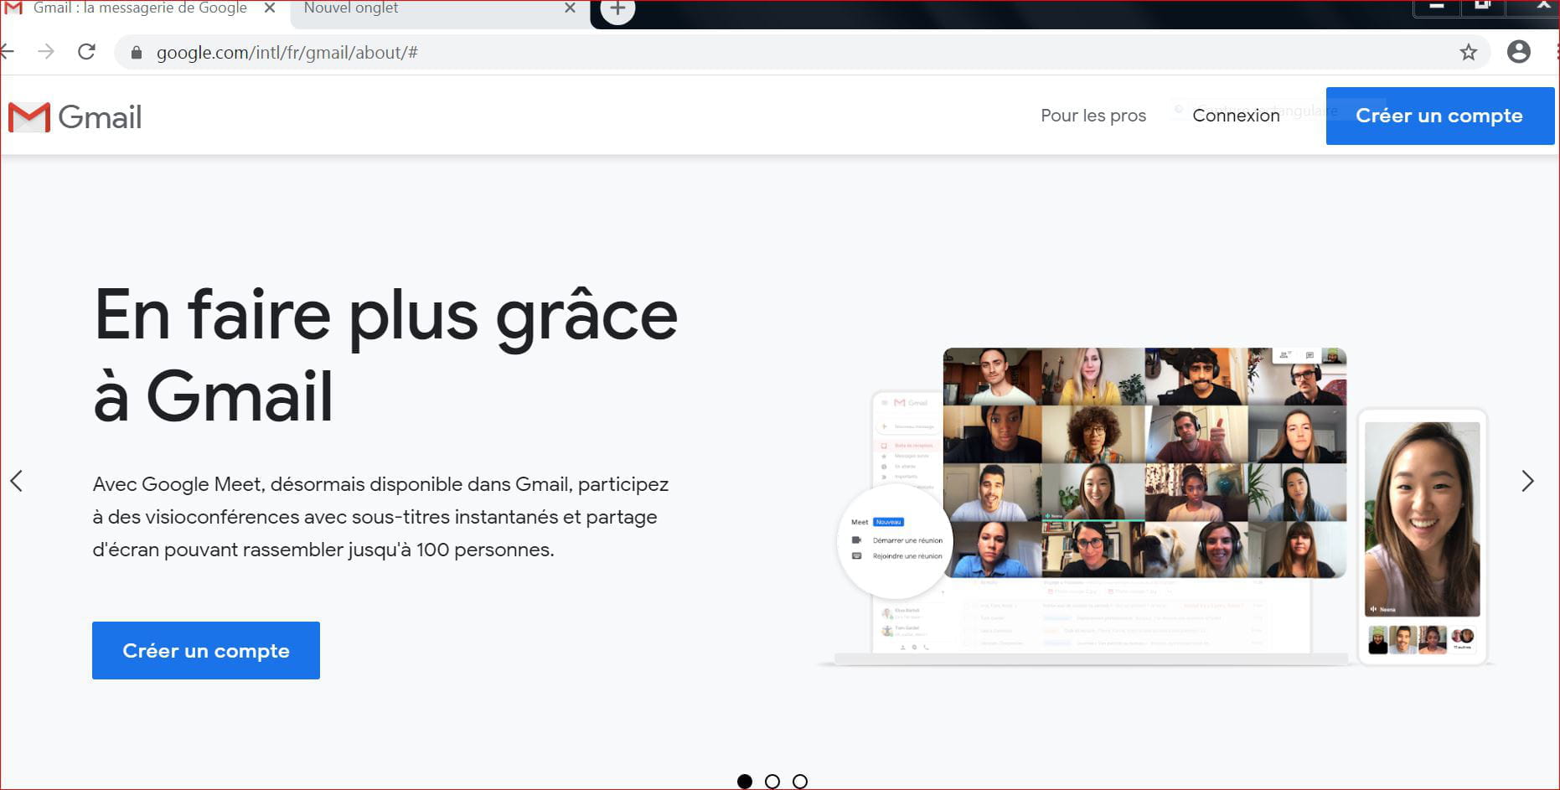The height and width of the screenshot is (790, 1560).
Task: View site security lock icon
Action: pyautogui.click(x=137, y=53)
